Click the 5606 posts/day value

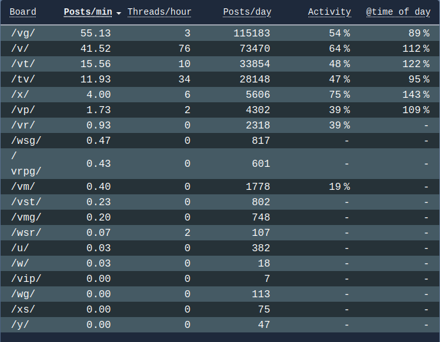pyautogui.click(x=258, y=95)
